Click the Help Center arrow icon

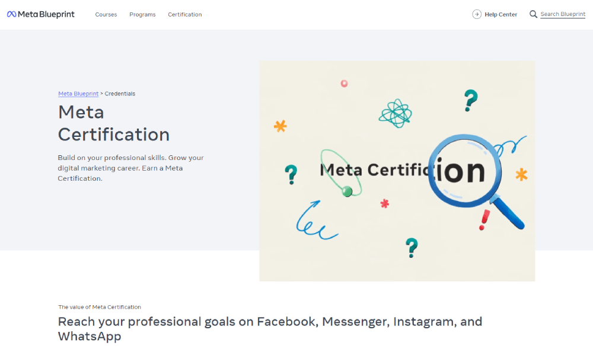[x=477, y=14]
